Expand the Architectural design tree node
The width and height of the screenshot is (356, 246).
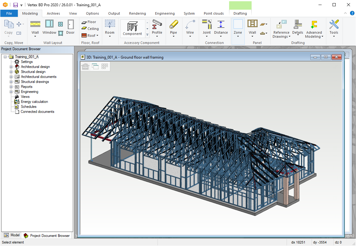[11, 67]
